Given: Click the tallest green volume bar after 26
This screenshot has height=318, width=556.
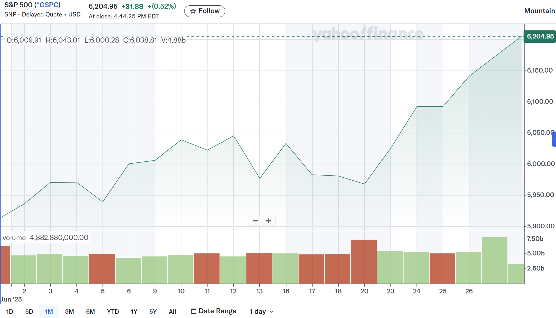Looking at the screenshot, I should pos(495,260).
